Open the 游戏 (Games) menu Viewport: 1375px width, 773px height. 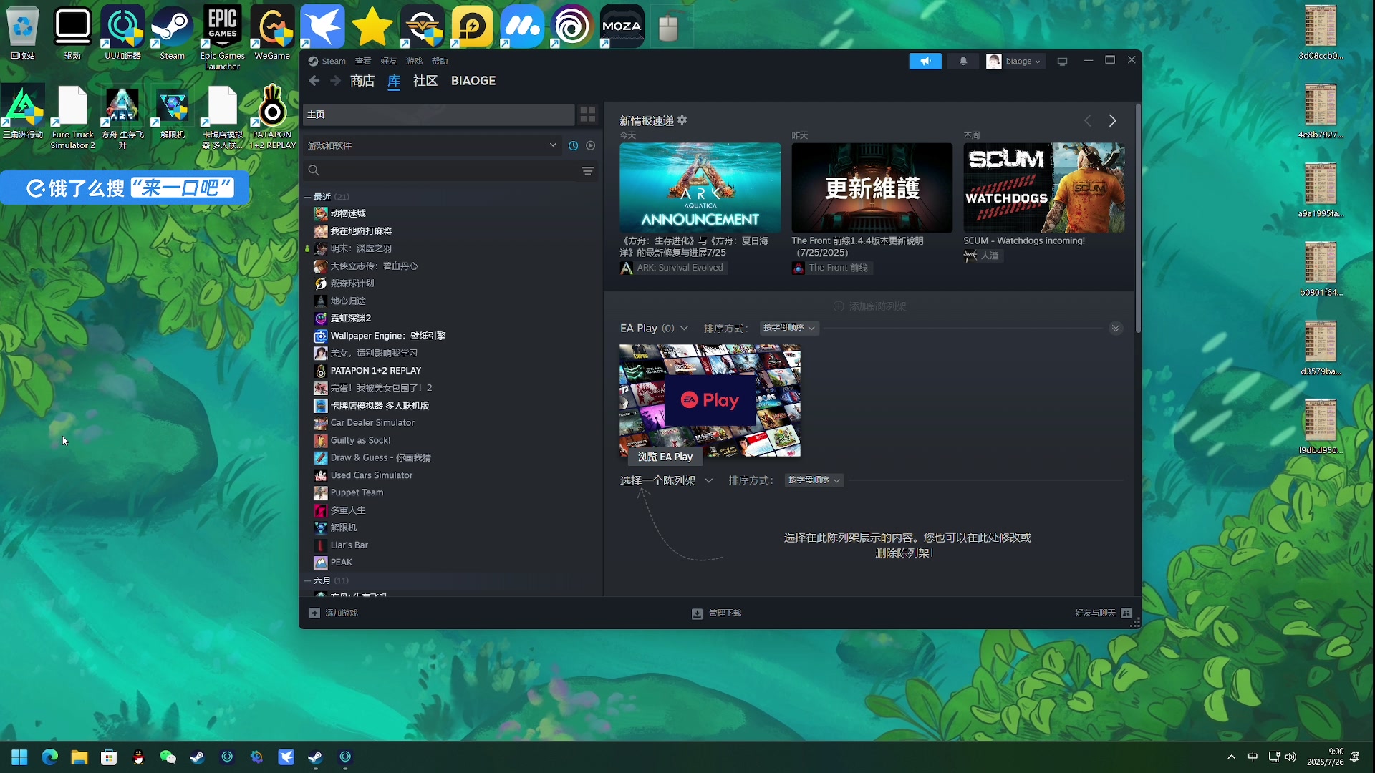[x=414, y=61]
